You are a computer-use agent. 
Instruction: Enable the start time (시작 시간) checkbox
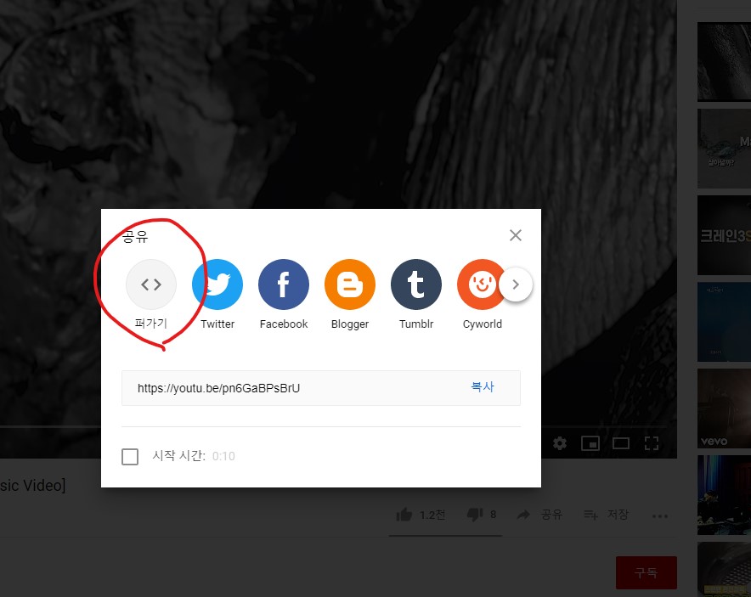click(130, 457)
